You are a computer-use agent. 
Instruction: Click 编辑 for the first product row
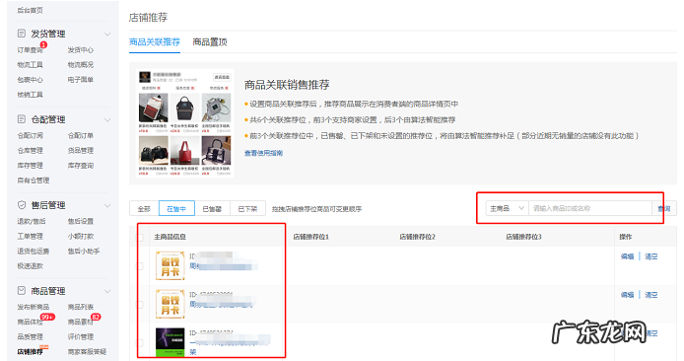(627, 256)
